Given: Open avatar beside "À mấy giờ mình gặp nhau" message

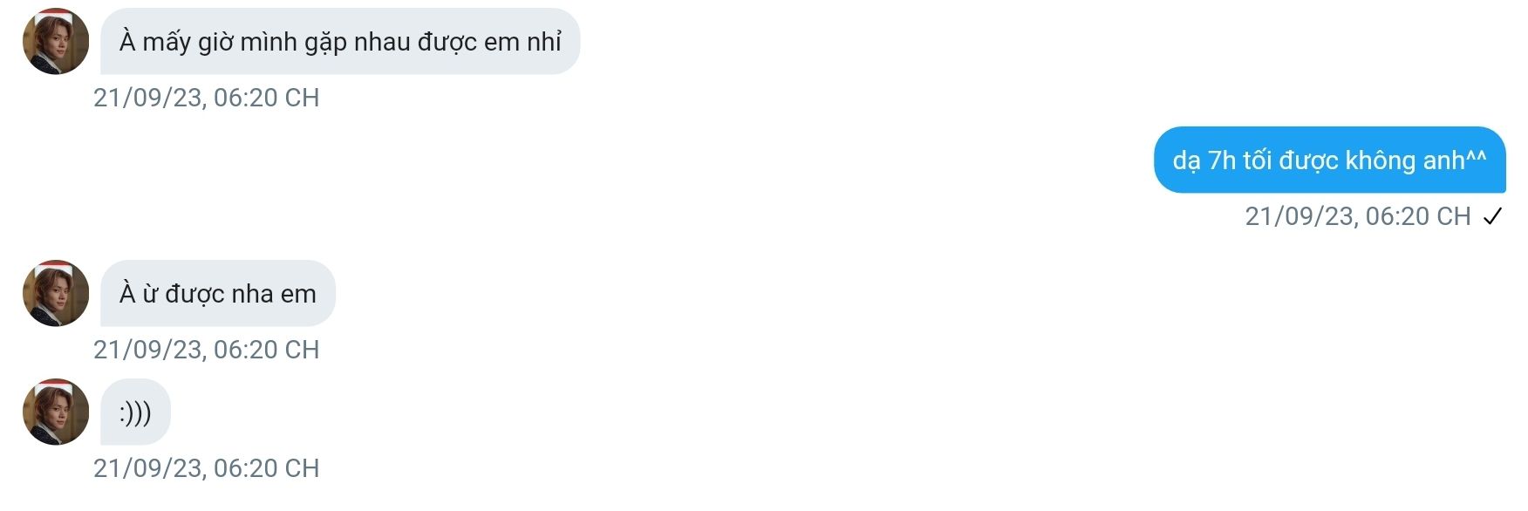Looking at the screenshot, I should (x=56, y=41).
